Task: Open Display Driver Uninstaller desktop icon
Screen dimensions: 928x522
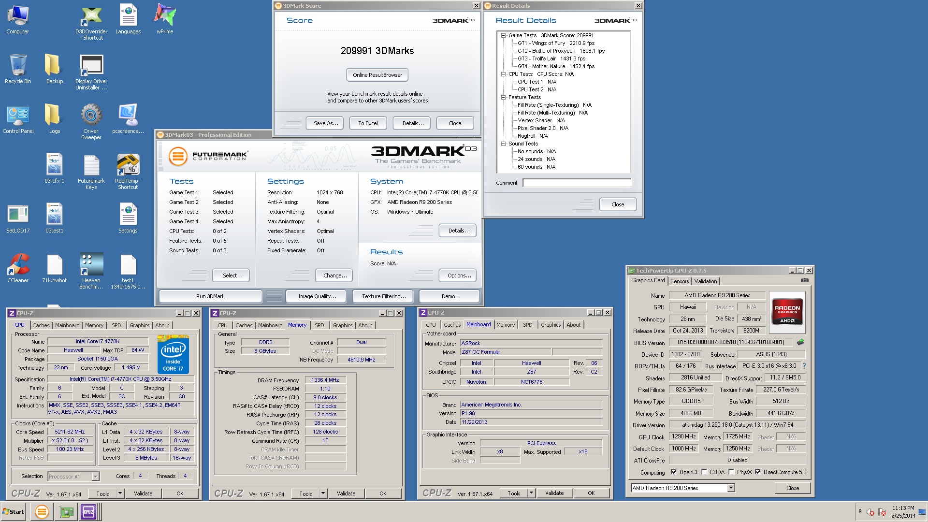Action: coord(91,72)
